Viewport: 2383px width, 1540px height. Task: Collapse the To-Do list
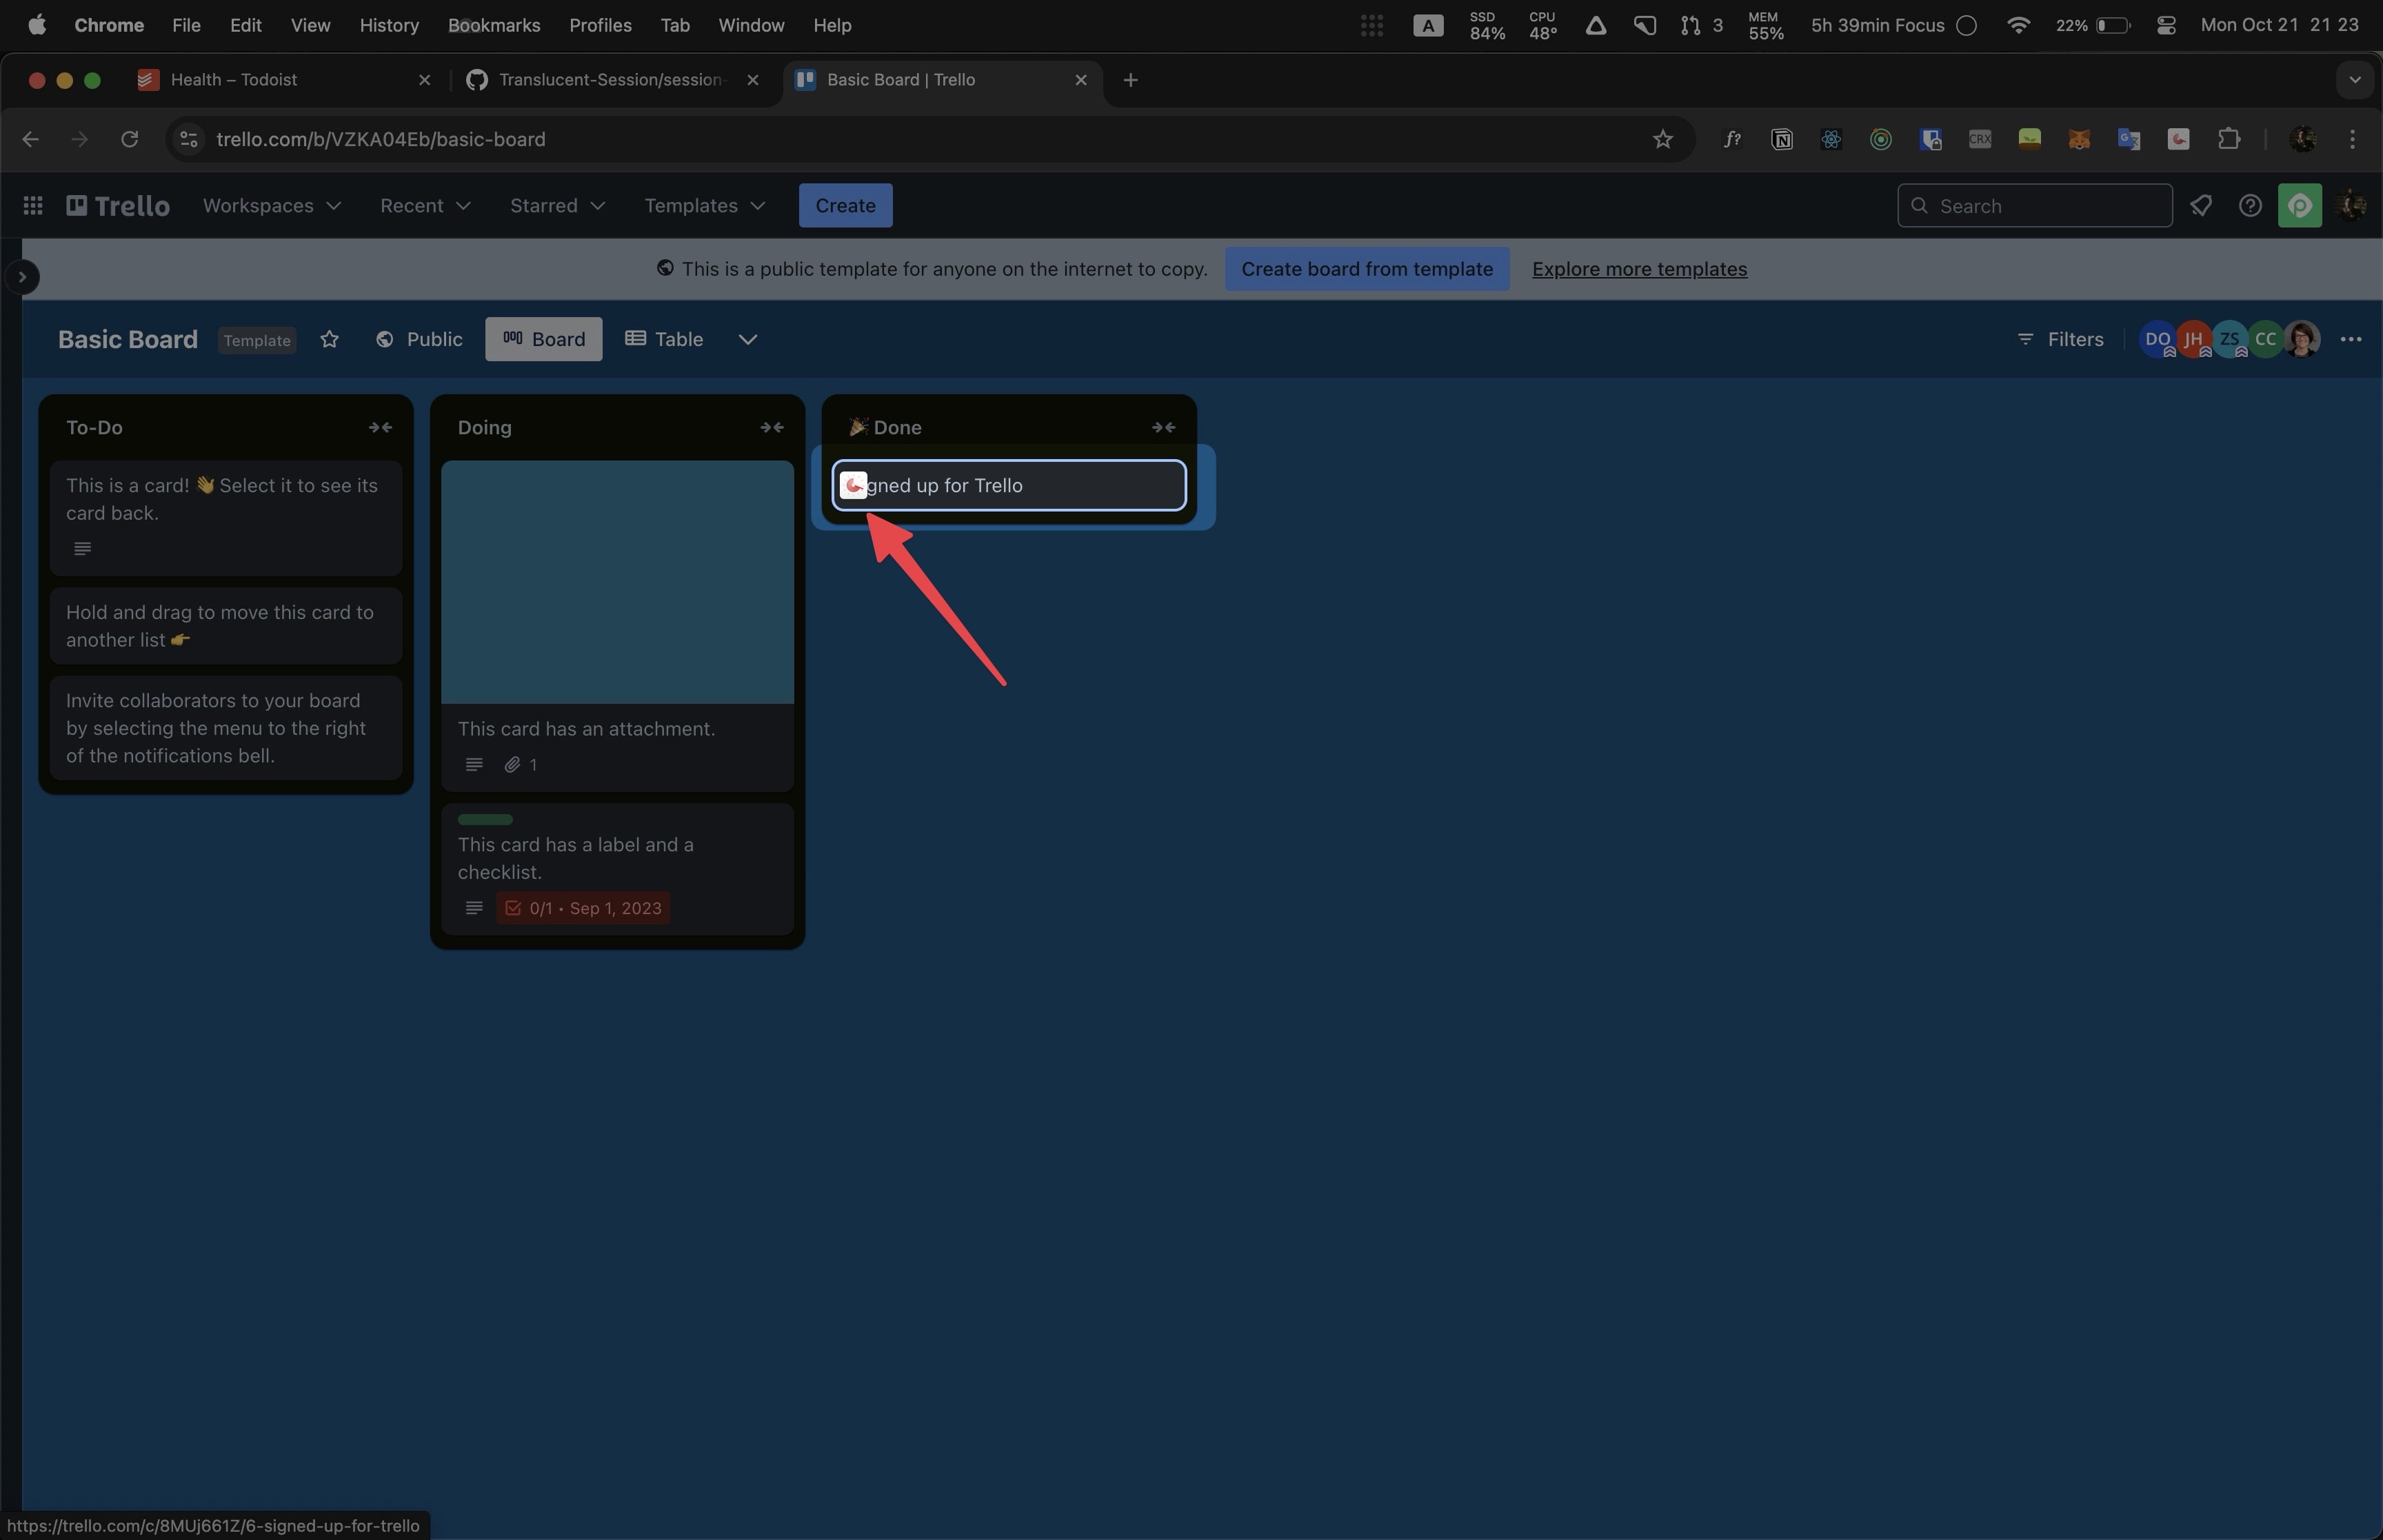tap(381, 427)
